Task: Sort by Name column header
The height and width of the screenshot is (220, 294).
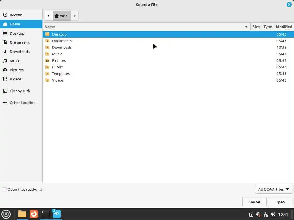Action: [x=147, y=27]
